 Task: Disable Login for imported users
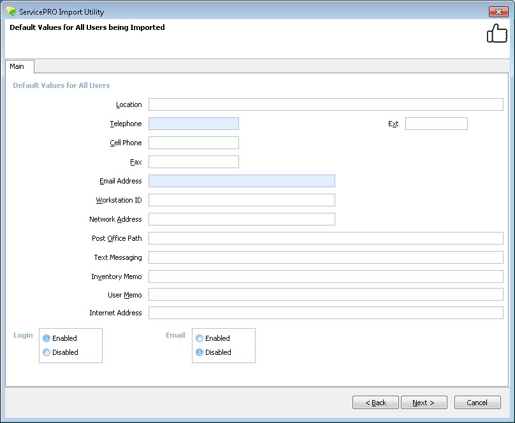click(46, 352)
